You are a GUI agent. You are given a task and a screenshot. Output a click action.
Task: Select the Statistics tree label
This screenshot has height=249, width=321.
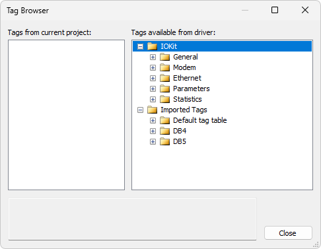coord(188,99)
